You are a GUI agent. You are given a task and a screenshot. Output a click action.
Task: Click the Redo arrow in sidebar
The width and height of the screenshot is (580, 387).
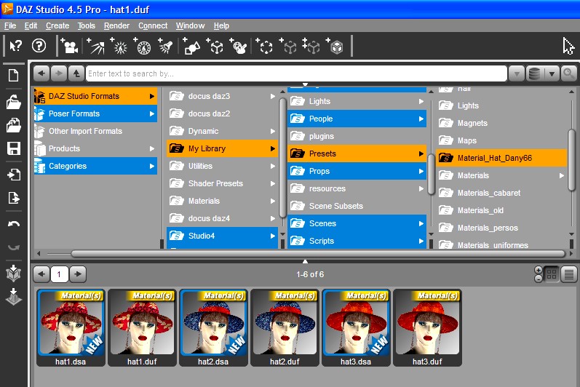(x=14, y=247)
